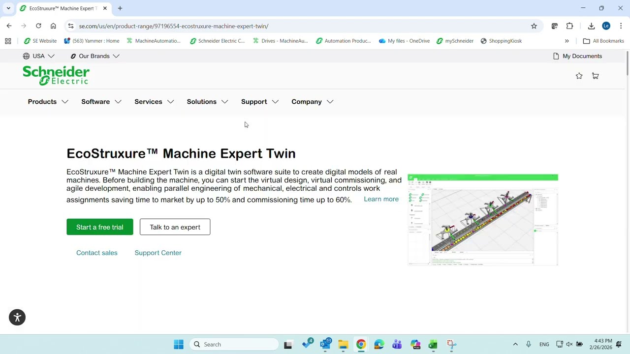The image size is (630, 354).
Task: Reload the page
Action: (x=38, y=26)
